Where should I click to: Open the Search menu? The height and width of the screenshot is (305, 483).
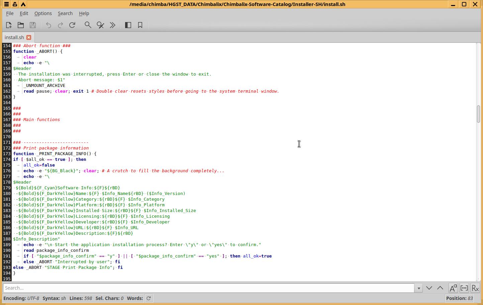pos(65,13)
